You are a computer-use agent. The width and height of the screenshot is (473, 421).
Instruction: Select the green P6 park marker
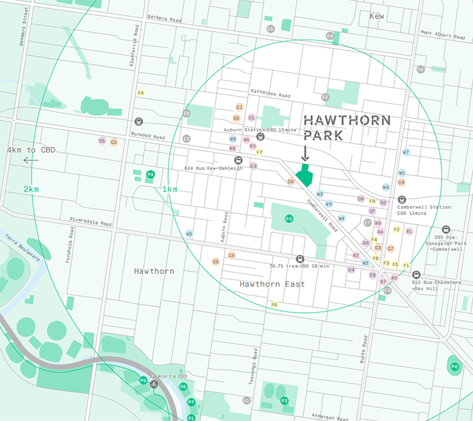[455, 366]
